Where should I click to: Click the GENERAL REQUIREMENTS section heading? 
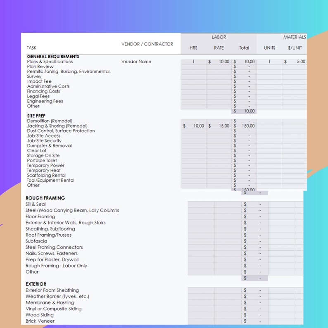tap(53, 57)
